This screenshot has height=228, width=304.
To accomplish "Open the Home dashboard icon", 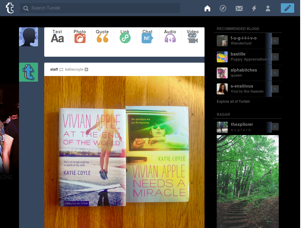I will click(x=207, y=8).
